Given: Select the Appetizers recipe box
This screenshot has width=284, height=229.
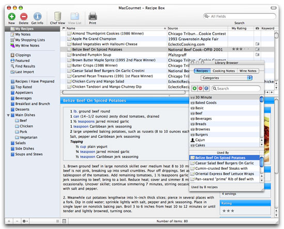Looking at the screenshot, I should pyautogui.click(x=24, y=93).
